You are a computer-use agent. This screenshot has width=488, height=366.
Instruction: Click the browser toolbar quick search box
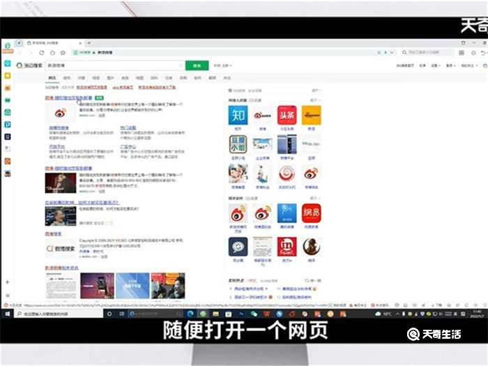click(x=427, y=52)
